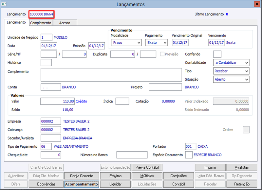
Task: Click the Valor input field
Action: tap(57, 101)
